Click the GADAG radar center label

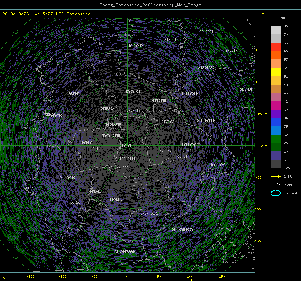pyautogui.click(x=127, y=146)
